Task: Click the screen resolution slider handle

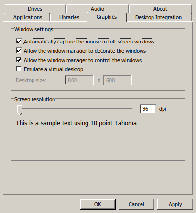Action: pos(20,110)
